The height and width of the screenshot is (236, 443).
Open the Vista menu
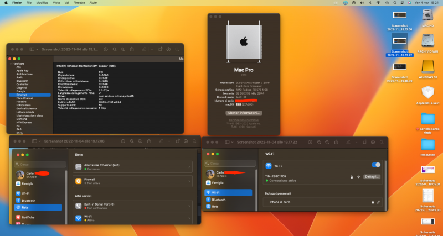coord(56,3)
